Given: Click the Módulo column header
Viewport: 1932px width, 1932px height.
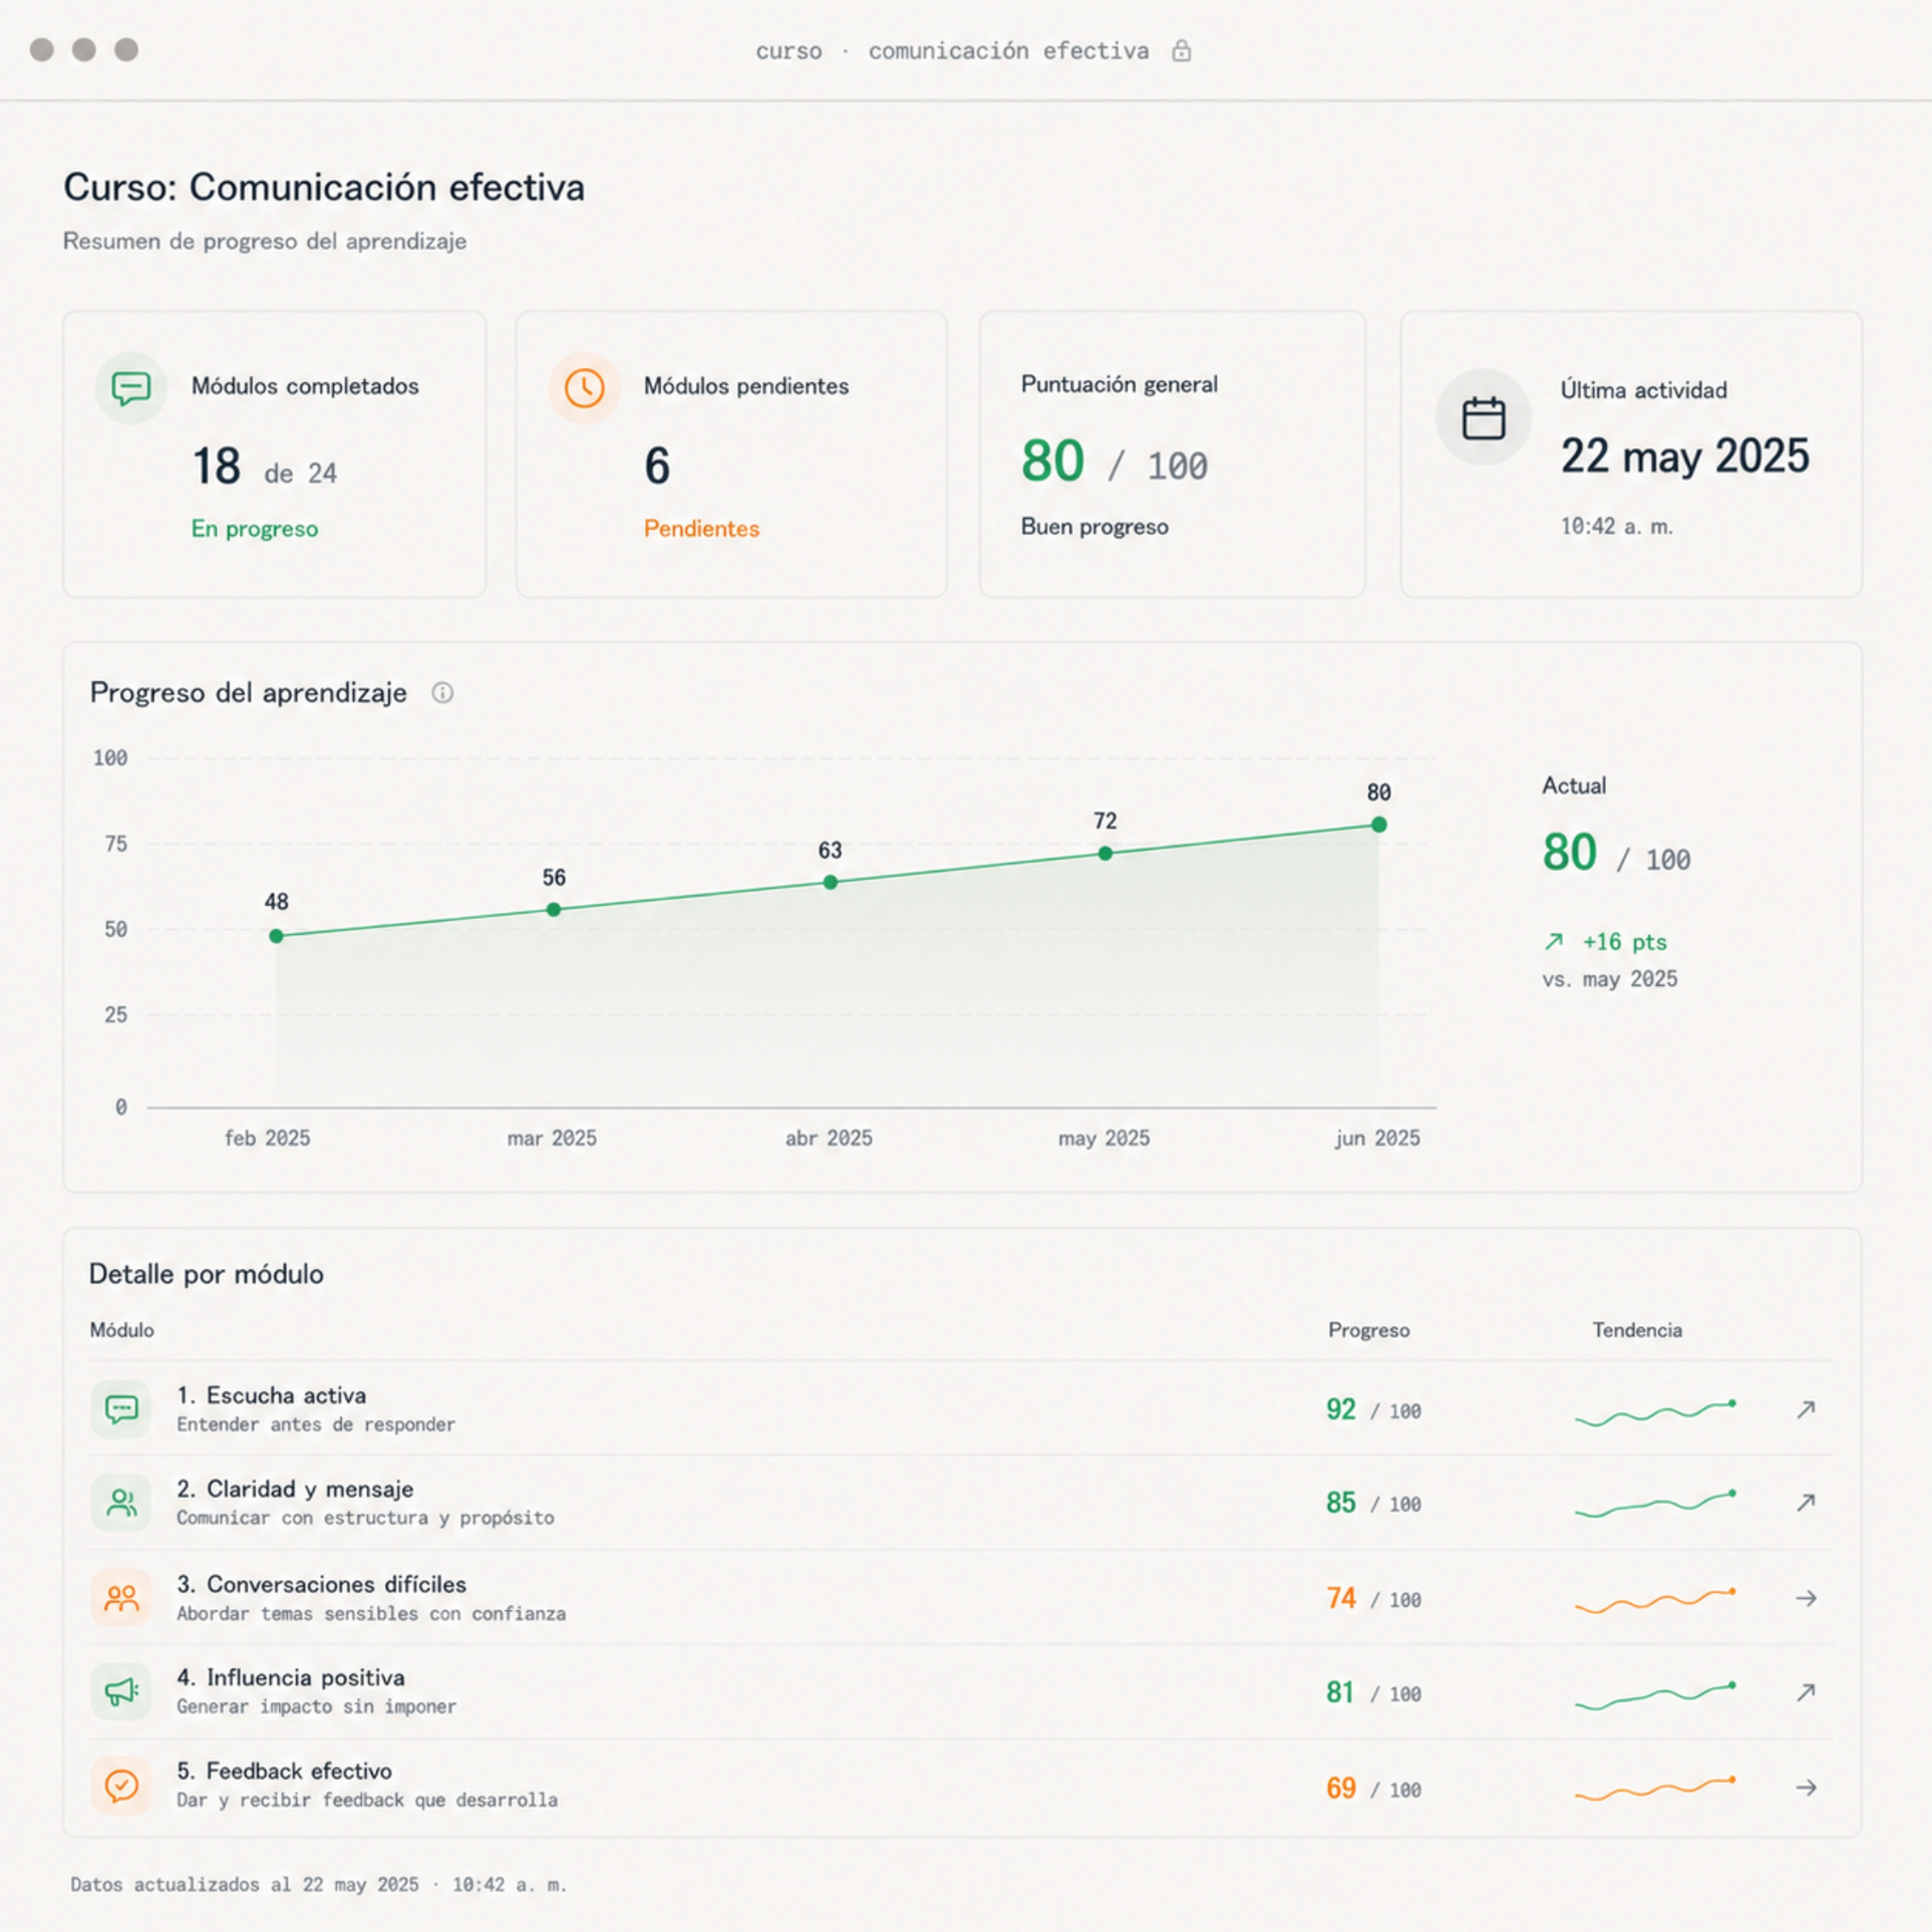Looking at the screenshot, I should tap(122, 1330).
